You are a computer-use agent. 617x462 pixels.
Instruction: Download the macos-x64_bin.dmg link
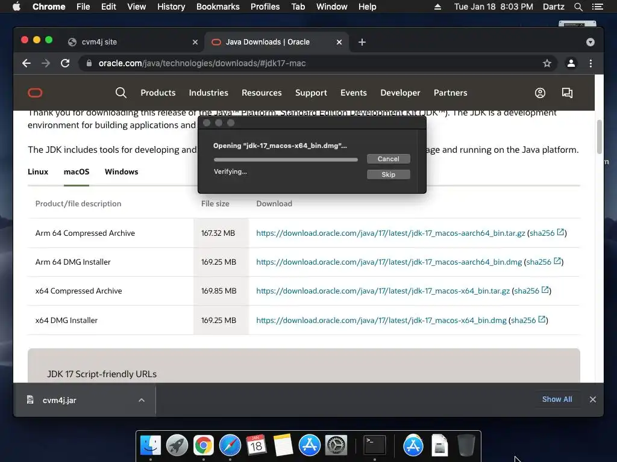tap(381, 321)
